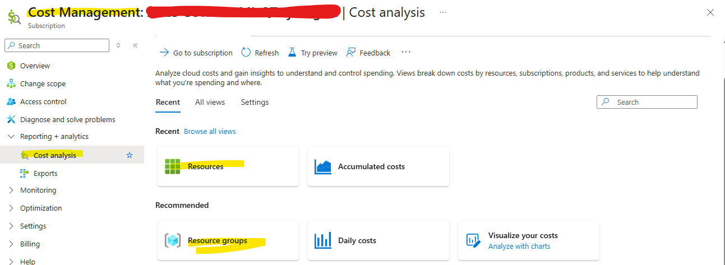Select Change scope icon

tap(11, 83)
